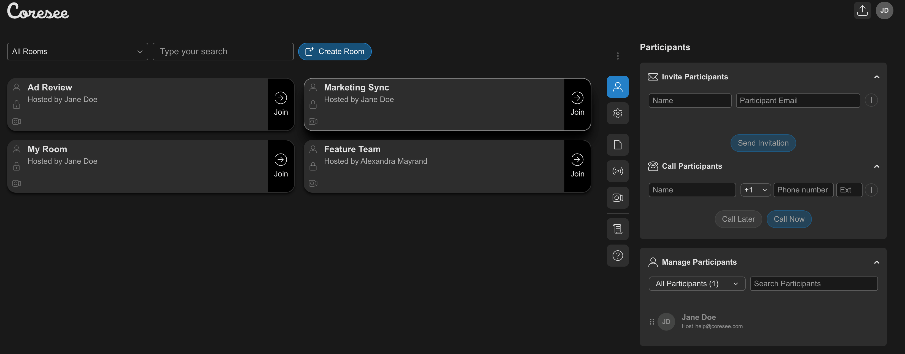Focus the Phone number input field
The width and height of the screenshot is (905, 354).
(803, 190)
